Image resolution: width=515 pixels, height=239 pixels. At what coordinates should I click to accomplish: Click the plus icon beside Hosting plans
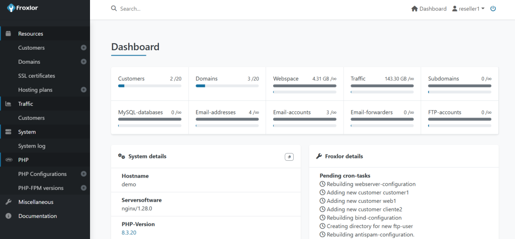(x=83, y=90)
